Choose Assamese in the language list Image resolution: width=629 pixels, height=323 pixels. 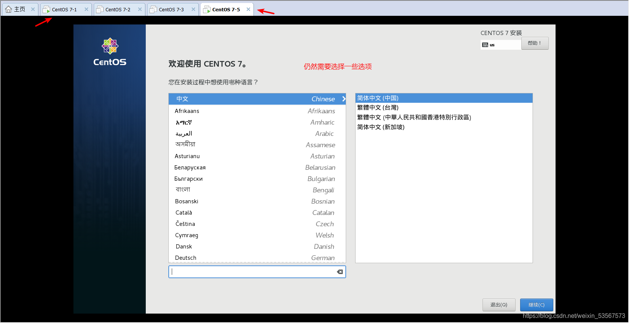point(257,145)
